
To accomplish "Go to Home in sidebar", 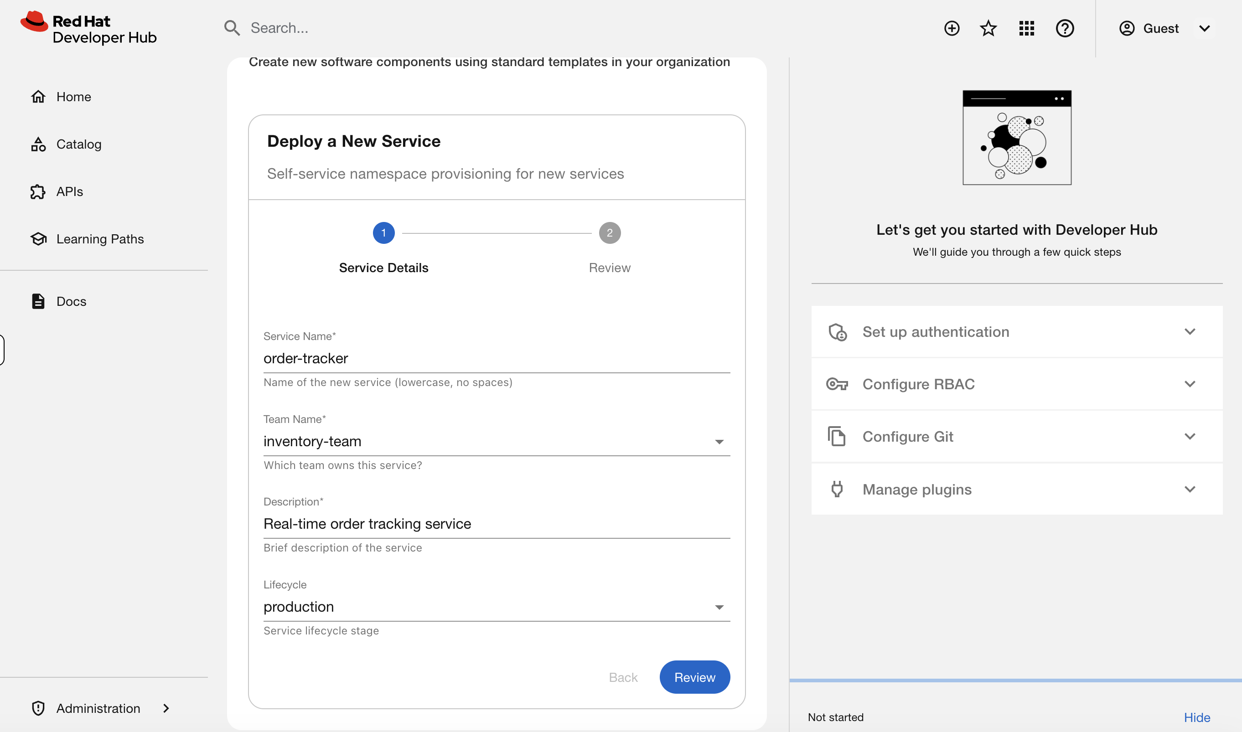I will [103, 97].
